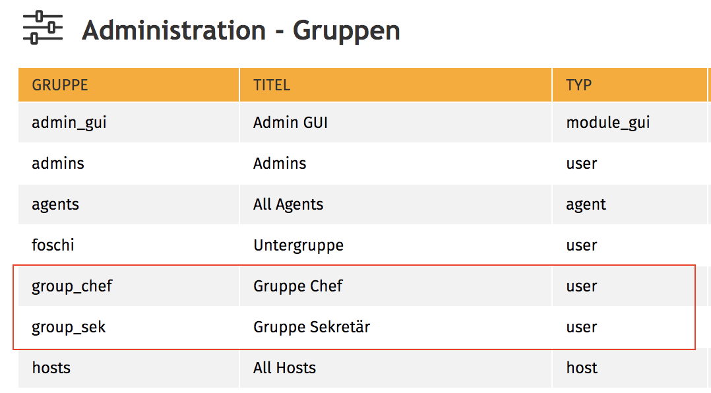Select the agents group name
Viewport: 711px width, 393px height.
pos(55,204)
